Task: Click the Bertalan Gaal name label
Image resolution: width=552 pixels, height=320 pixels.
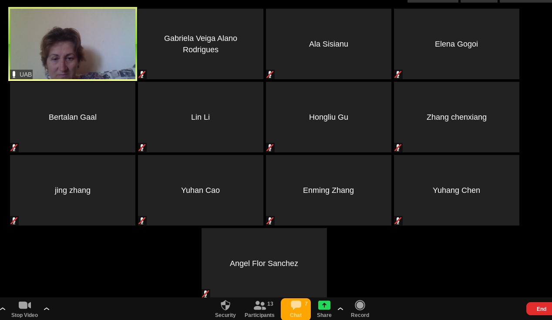Action: point(73,117)
